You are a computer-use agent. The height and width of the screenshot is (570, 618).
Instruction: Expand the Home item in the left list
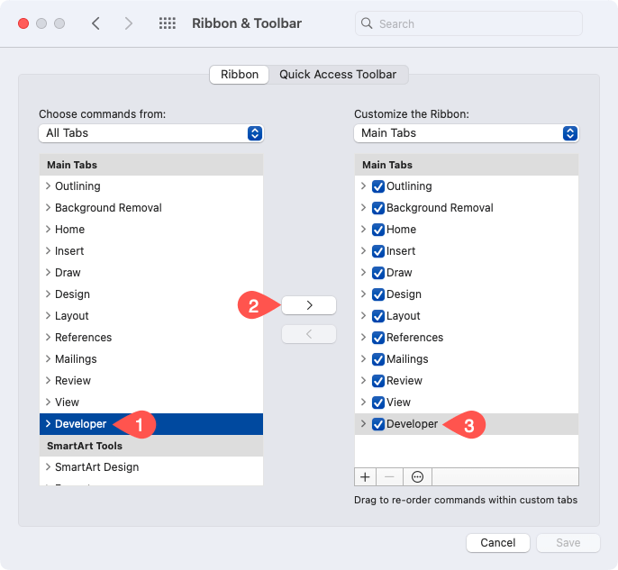(x=48, y=230)
